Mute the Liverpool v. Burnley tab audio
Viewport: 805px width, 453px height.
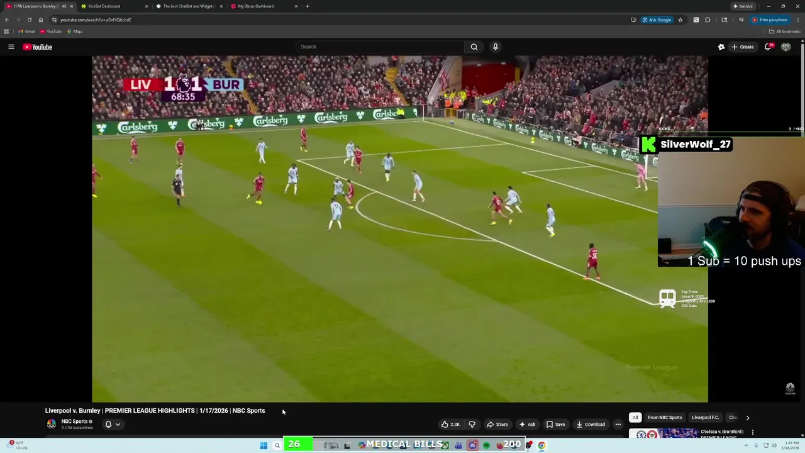point(64,6)
